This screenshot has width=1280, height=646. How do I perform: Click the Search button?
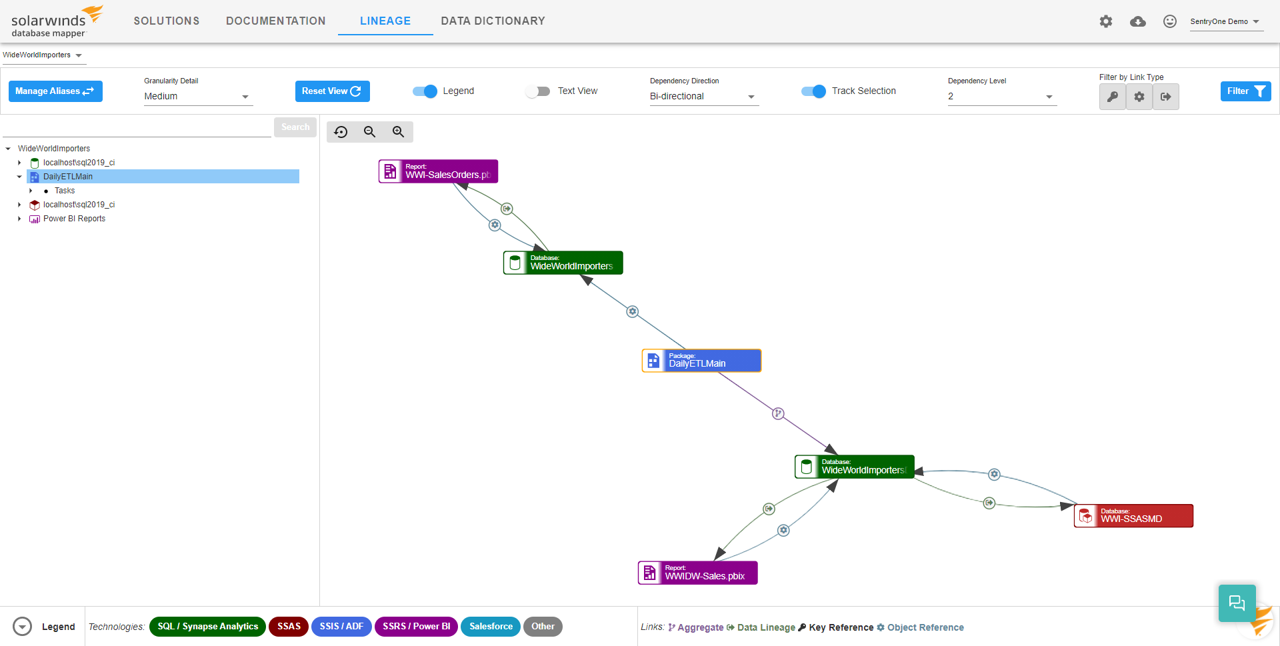295,127
